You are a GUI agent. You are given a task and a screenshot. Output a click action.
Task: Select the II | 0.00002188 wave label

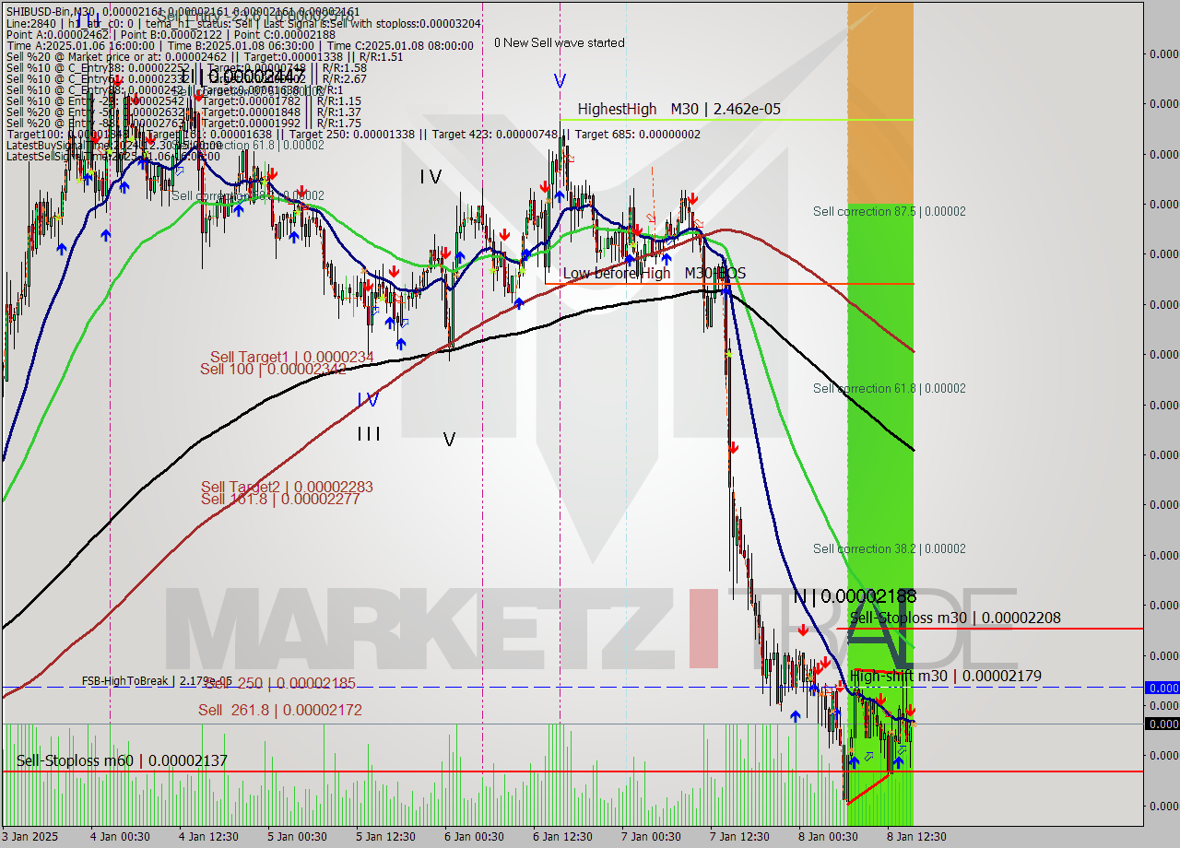click(x=855, y=596)
